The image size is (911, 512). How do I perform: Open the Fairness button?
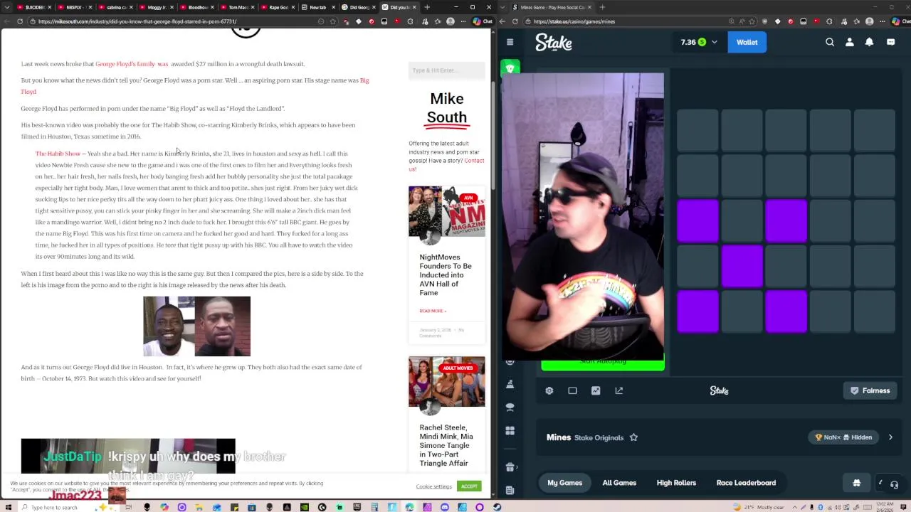[x=870, y=390]
